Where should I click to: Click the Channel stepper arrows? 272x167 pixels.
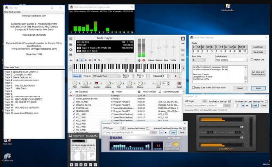(169, 76)
